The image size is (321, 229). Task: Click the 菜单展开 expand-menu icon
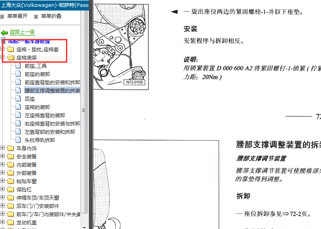pyautogui.click(x=2, y=16)
